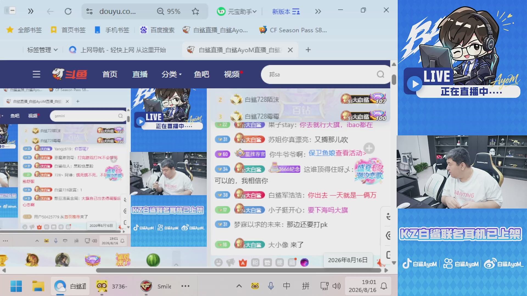Click the purple orb icon in chat toolbar
This screenshot has width=527, height=296.
[304, 263]
